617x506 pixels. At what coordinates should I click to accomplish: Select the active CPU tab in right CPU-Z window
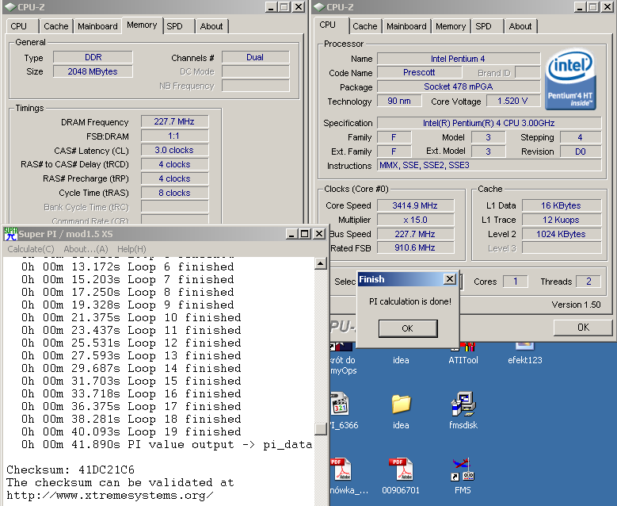tap(327, 25)
